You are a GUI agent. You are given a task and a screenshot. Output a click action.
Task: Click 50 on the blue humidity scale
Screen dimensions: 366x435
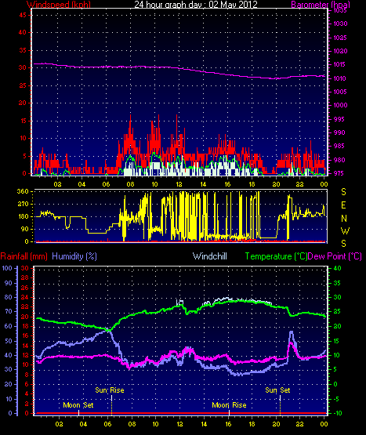click(9, 341)
